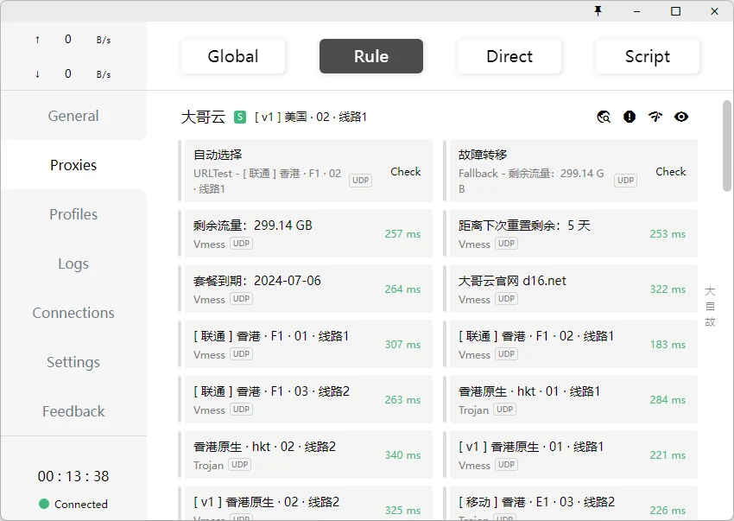Enable Script proxy mode

[648, 56]
